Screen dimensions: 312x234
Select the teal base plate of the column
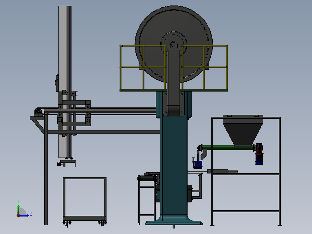tap(174, 223)
